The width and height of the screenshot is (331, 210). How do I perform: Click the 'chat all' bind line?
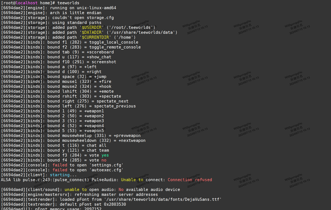(54, 145)
